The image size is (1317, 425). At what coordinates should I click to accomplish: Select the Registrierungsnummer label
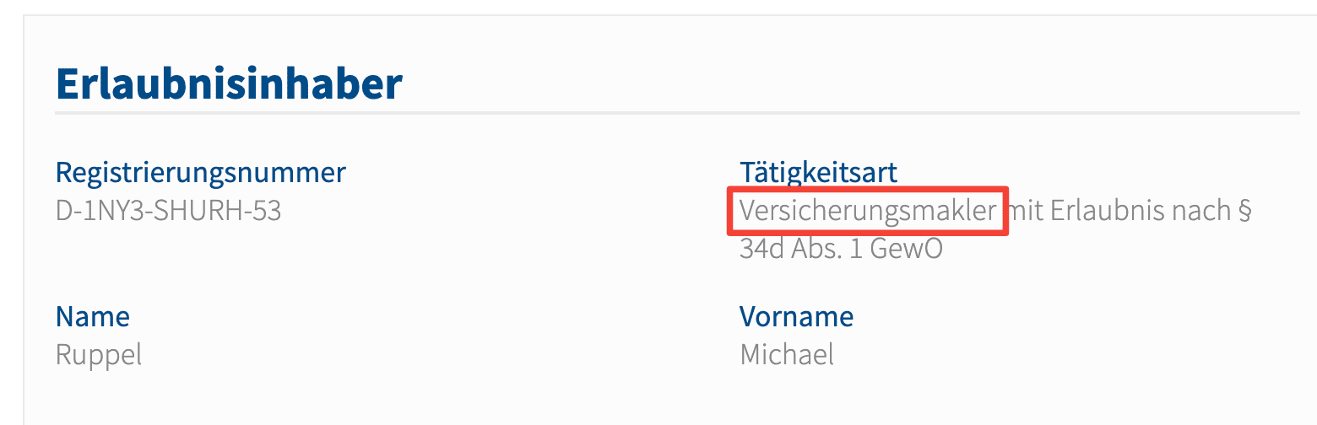201,173
